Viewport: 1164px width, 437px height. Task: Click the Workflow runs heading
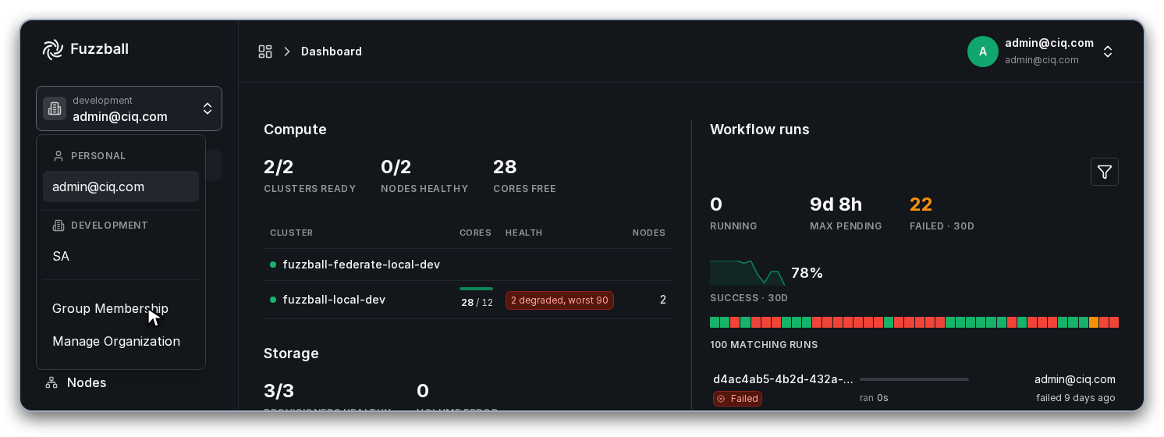(760, 130)
